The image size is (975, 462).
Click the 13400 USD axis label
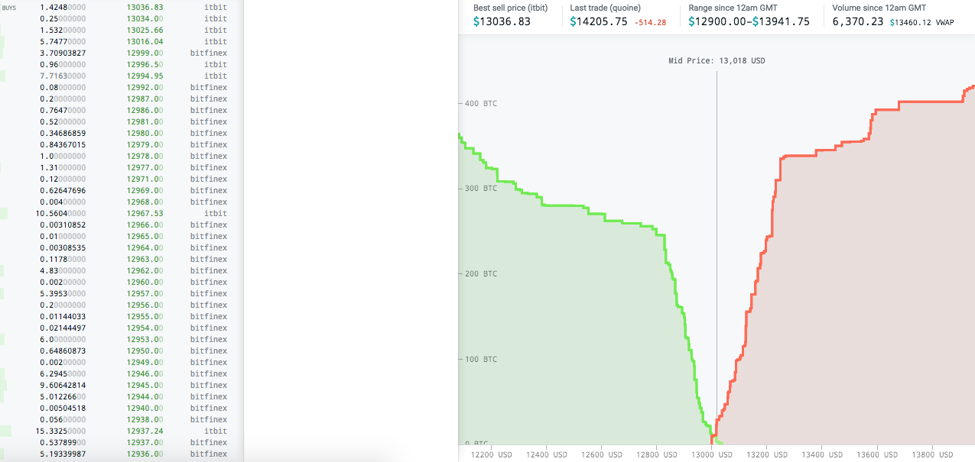[x=822, y=455]
